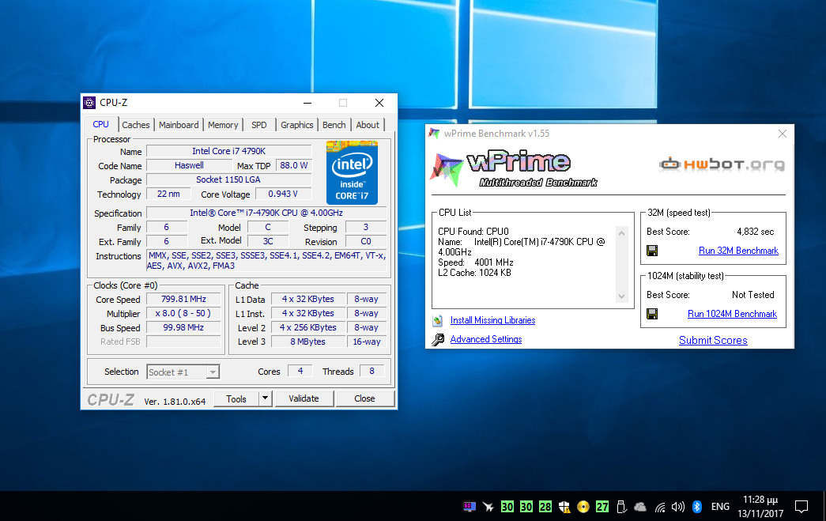This screenshot has height=521, width=826.
Task: Switch to the CPU tab
Action: [x=100, y=124]
